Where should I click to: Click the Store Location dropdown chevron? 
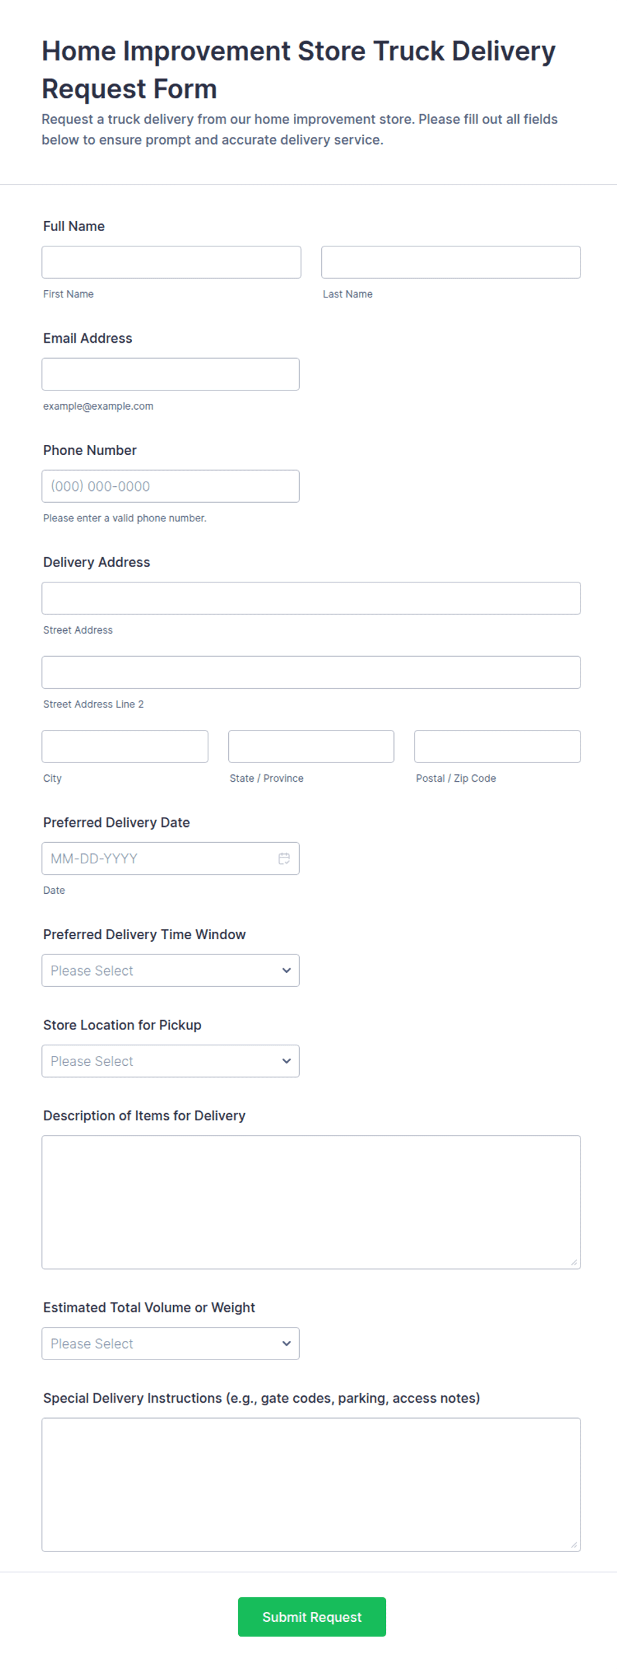287,1061
